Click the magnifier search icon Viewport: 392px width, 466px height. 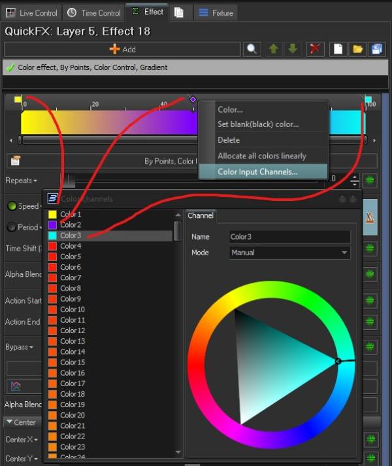(x=252, y=49)
